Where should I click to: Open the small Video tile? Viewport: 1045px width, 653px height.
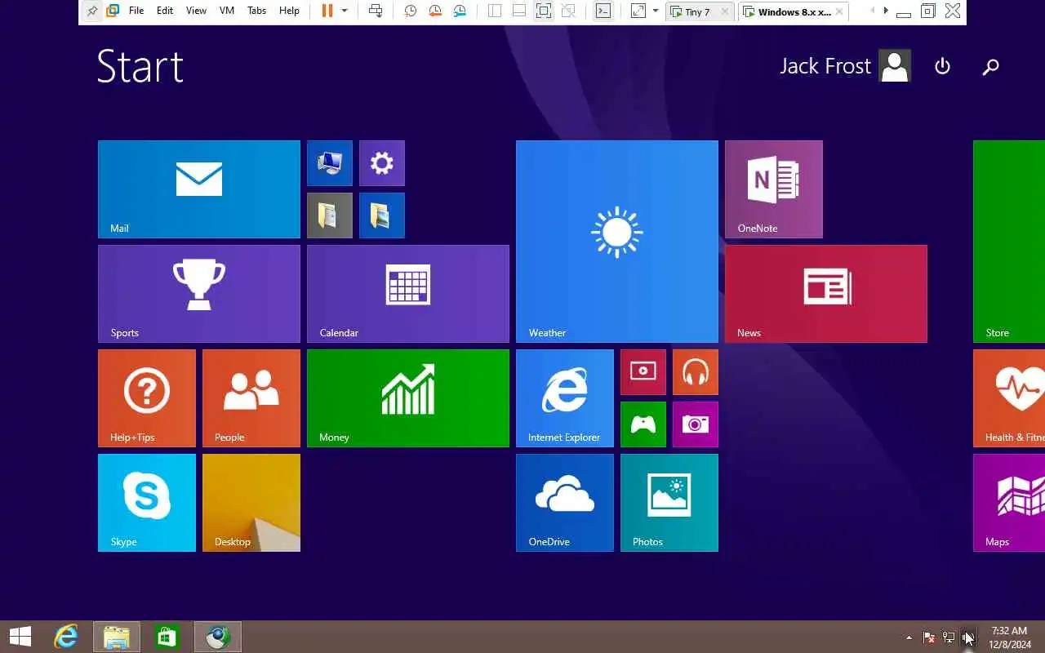(643, 372)
